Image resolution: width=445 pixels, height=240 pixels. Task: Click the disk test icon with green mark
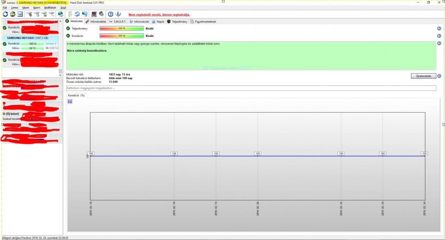(x=44, y=14)
